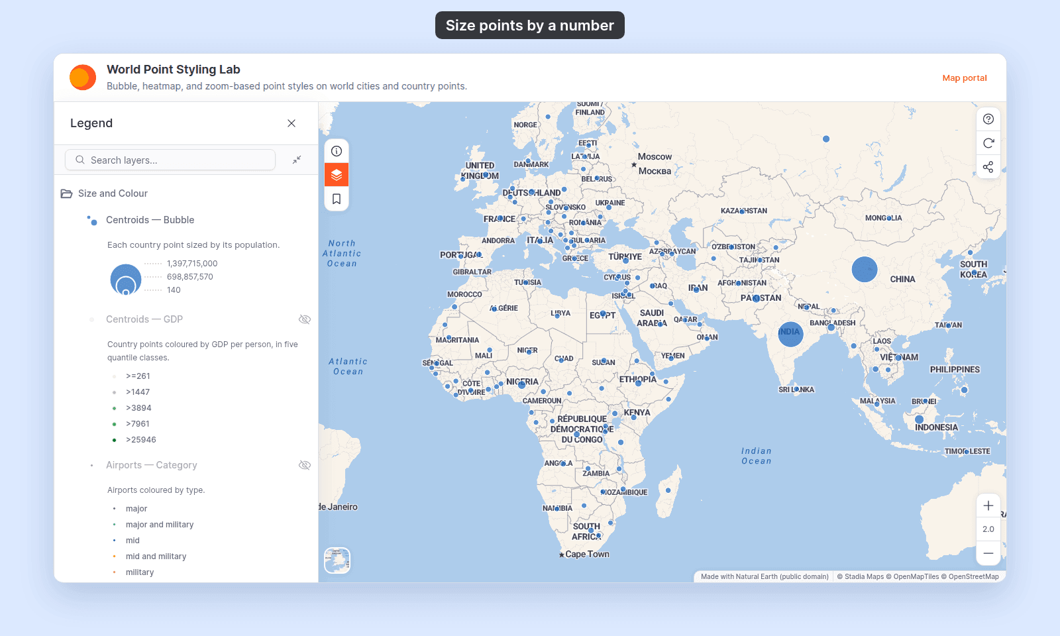Click the orange app logo

coord(83,78)
